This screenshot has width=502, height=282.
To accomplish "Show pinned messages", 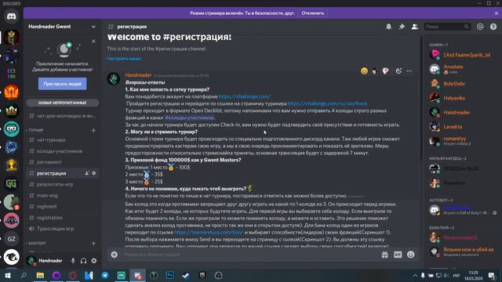I will (402, 27).
